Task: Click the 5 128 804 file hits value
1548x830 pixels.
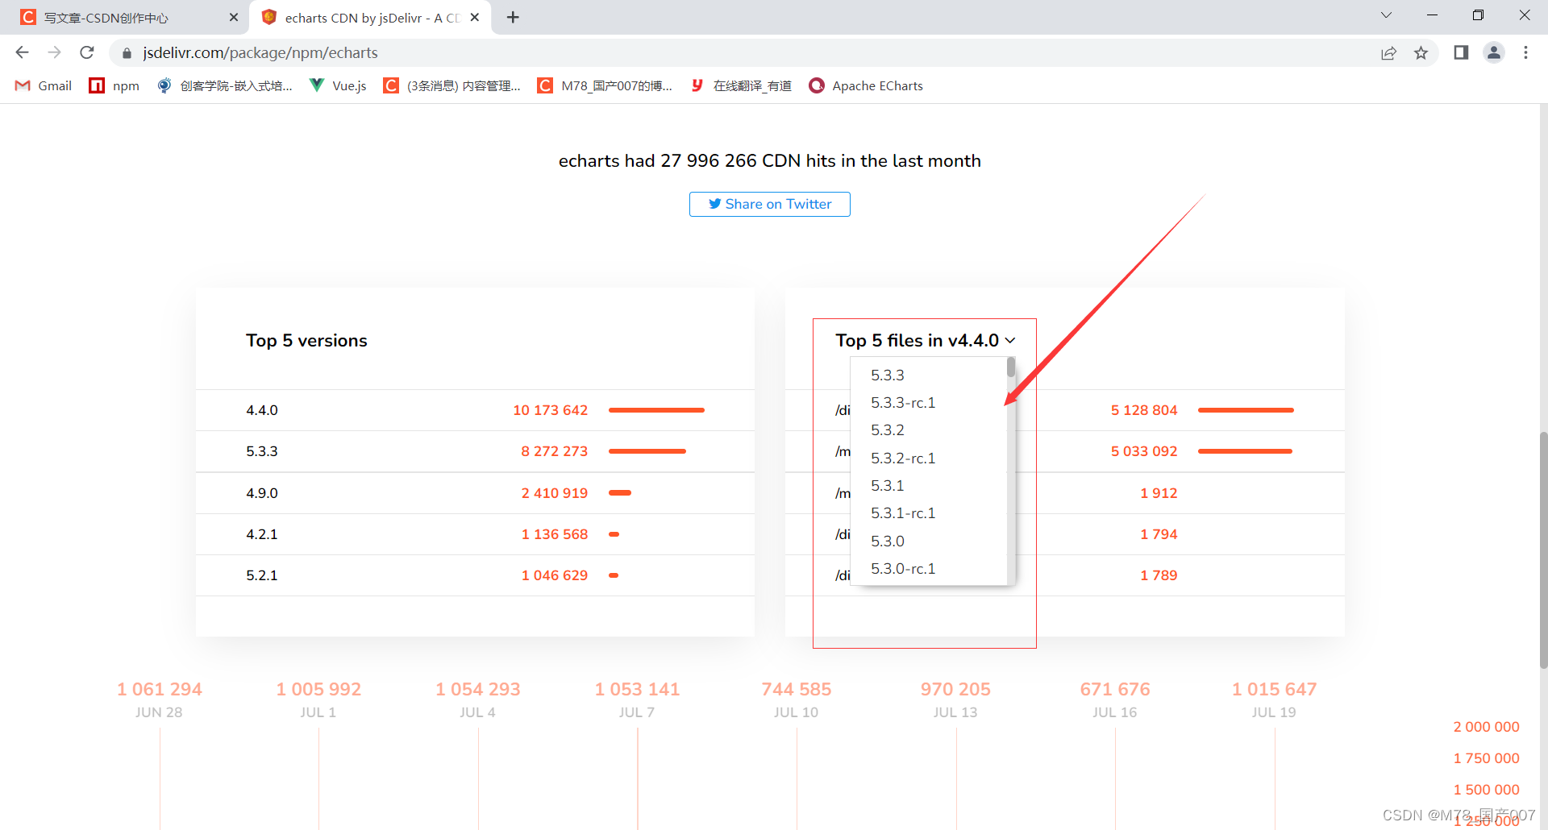Action: [1144, 410]
